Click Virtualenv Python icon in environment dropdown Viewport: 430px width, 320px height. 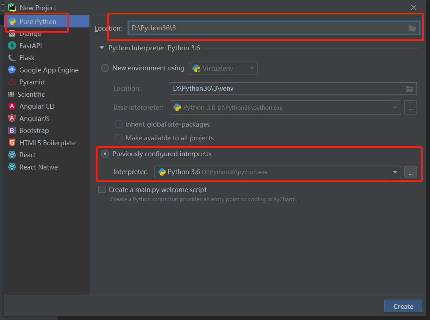(197, 68)
